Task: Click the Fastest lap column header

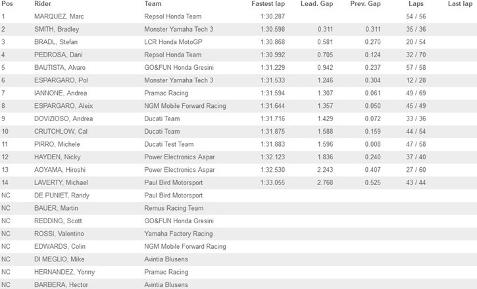Action: click(x=268, y=4)
